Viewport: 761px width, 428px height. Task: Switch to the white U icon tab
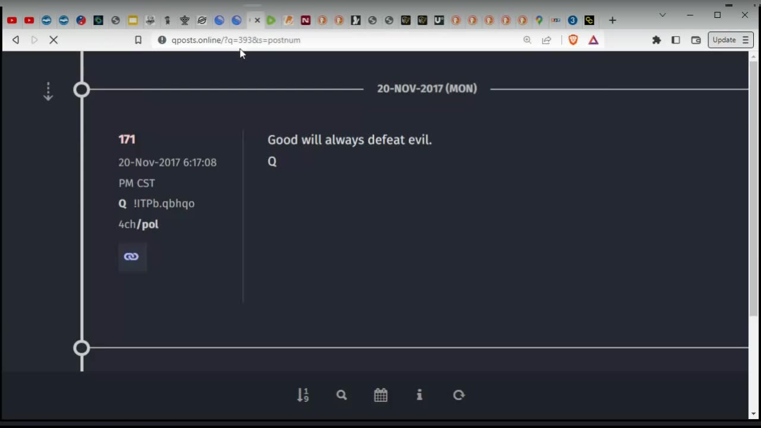(x=439, y=20)
